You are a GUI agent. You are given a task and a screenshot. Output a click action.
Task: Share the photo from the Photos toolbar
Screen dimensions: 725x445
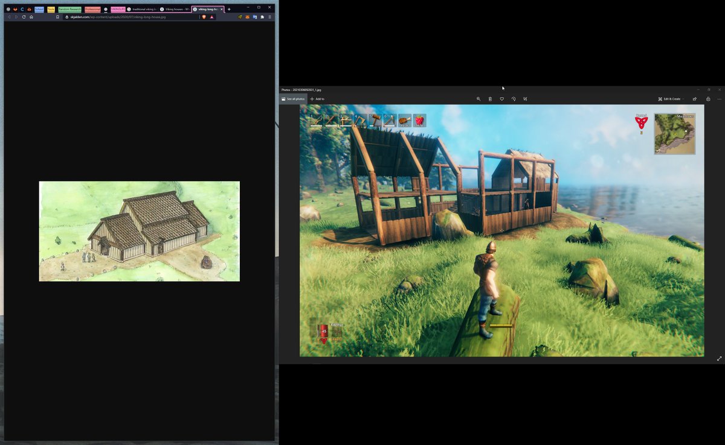(695, 99)
